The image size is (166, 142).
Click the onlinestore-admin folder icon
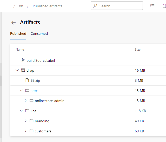31,101
